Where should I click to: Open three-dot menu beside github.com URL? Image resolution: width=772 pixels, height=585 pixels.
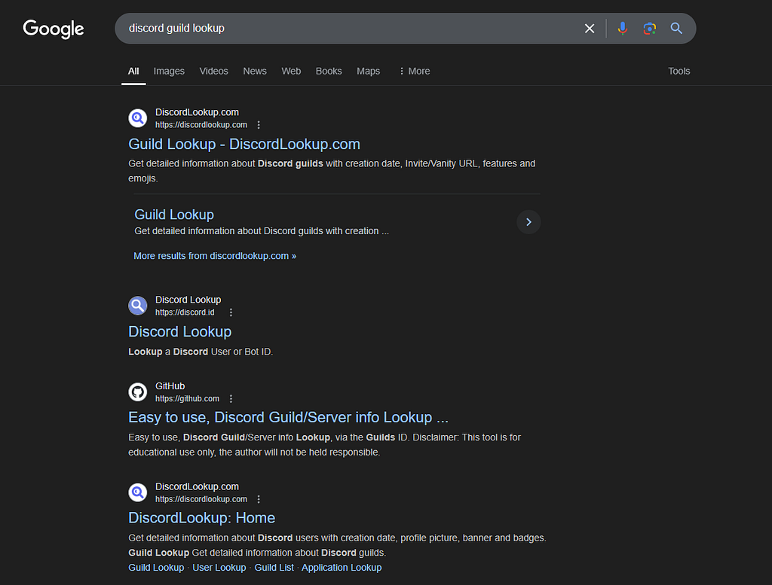(231, 399)
